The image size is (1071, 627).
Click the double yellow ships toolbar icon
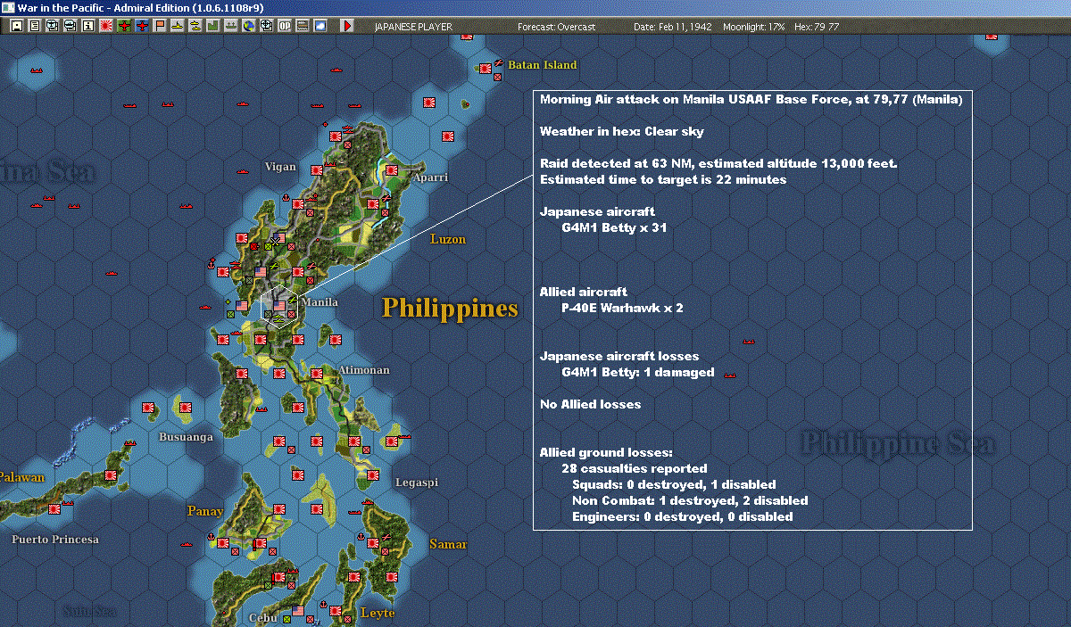195,26
